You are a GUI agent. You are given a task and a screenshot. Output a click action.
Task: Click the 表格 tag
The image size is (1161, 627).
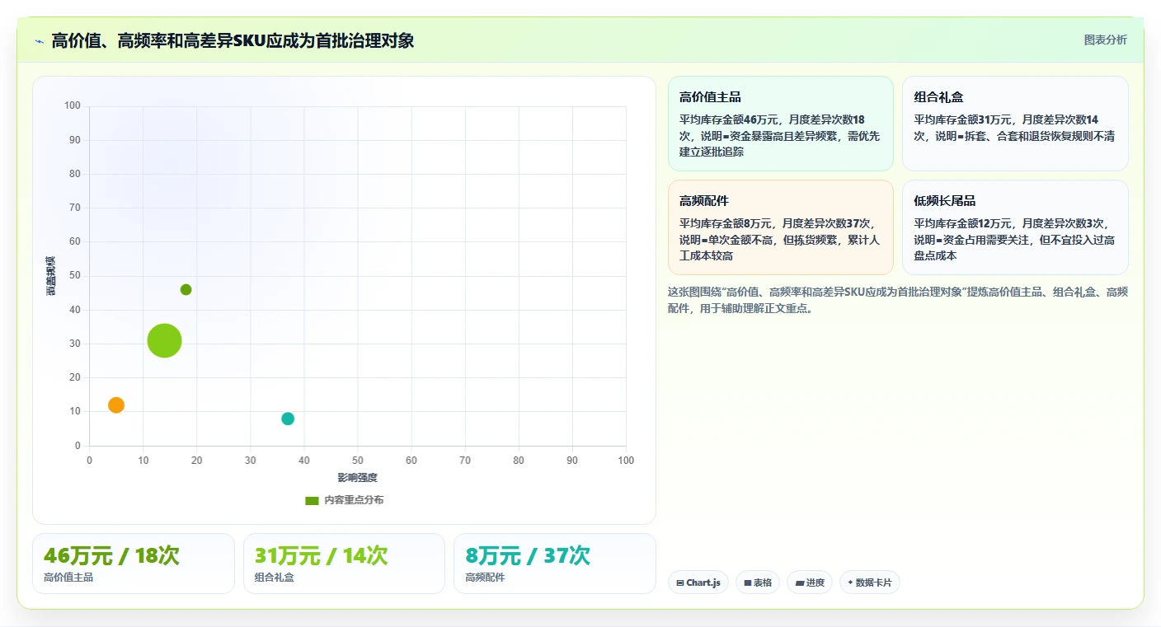coord(758,583)
